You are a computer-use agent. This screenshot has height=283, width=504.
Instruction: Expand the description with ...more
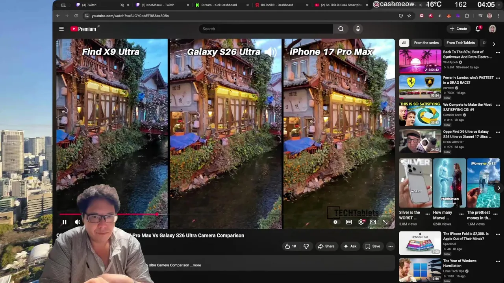196,265
